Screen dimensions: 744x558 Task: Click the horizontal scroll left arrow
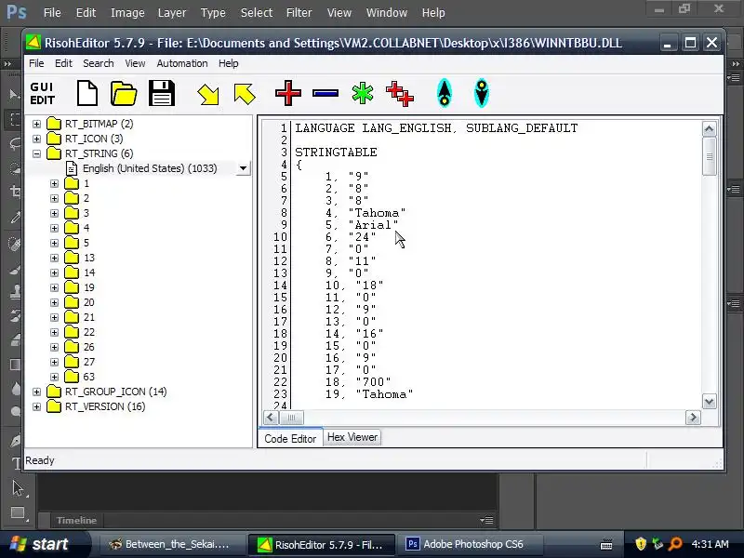(271, 418)
